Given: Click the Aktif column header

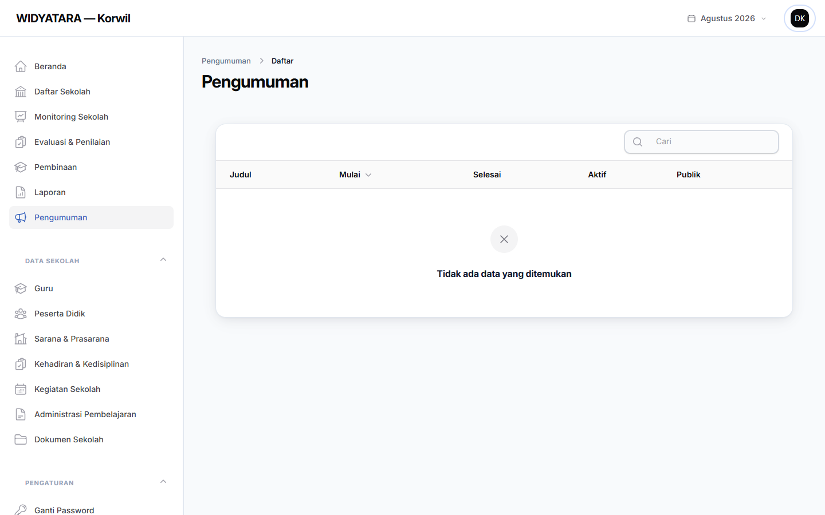Looking at the screenshot, I should pyautogui.click(x=597, y=175).
